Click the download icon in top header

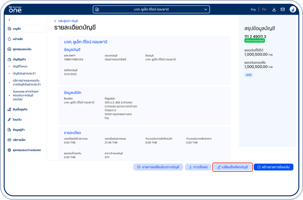click(x=274, y=10)
